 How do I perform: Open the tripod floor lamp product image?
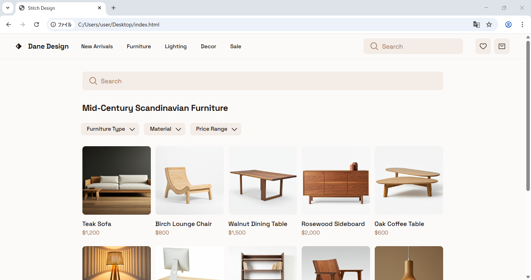pos(117,263)
